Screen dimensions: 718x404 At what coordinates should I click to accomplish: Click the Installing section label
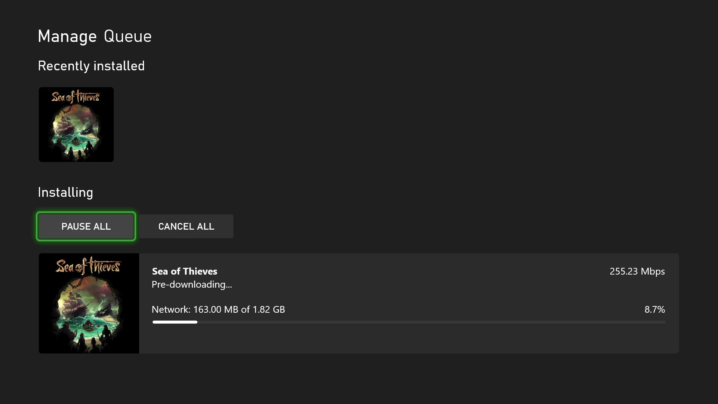point(65,192)
